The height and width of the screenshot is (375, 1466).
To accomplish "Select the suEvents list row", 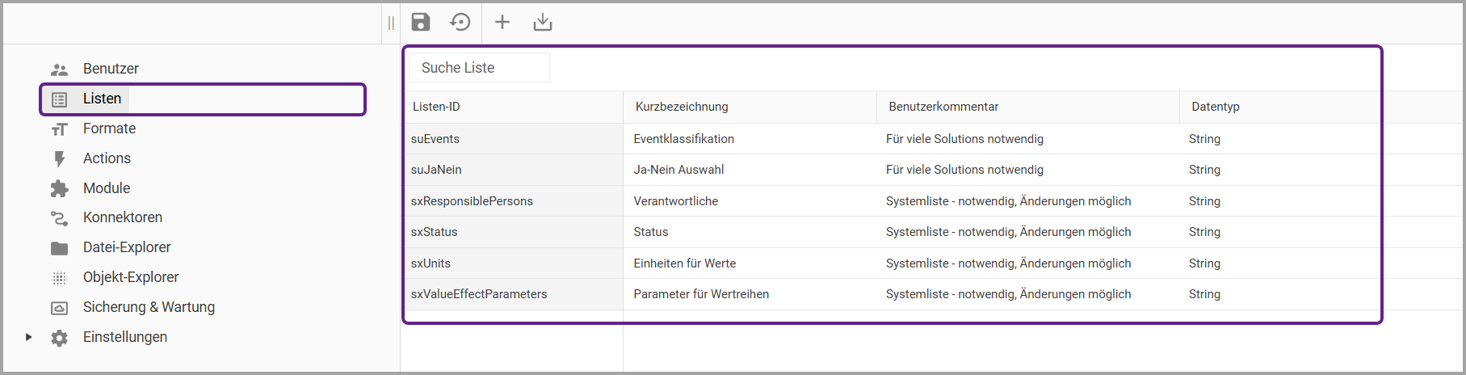I will (x=435, y=139).
